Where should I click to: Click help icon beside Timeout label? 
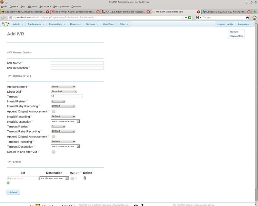[19, 96]
